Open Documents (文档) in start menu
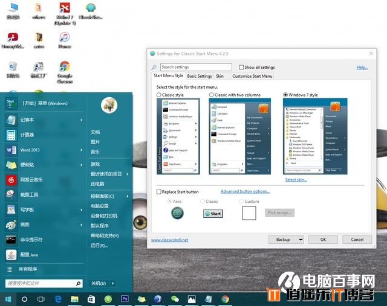The width and height of the screenshot is (387, 306). pyautogui.click(x=95, y=132)
